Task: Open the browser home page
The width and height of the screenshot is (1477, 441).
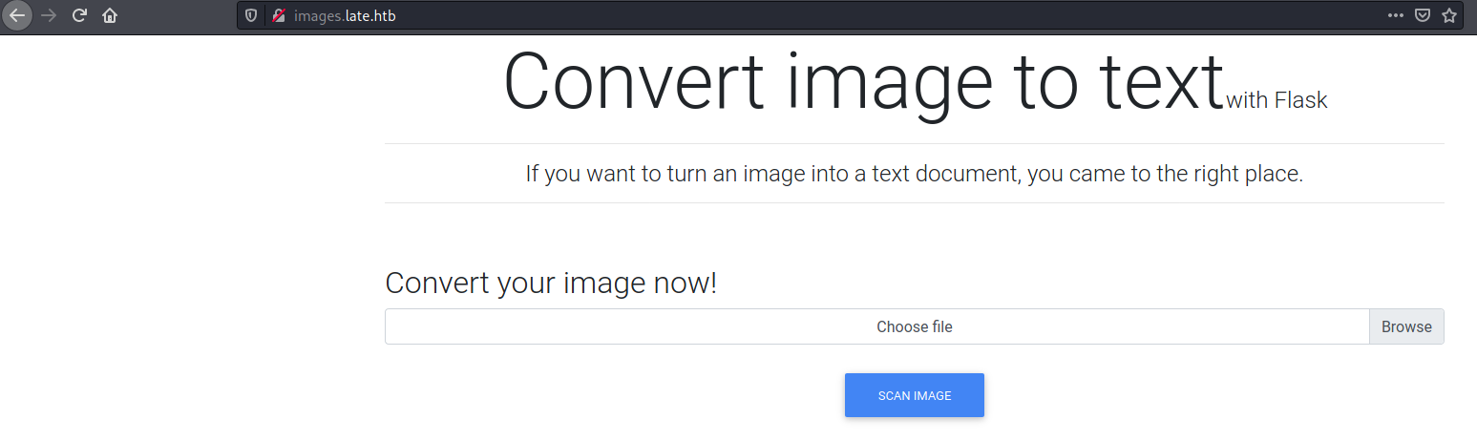Action: point(110,15)
